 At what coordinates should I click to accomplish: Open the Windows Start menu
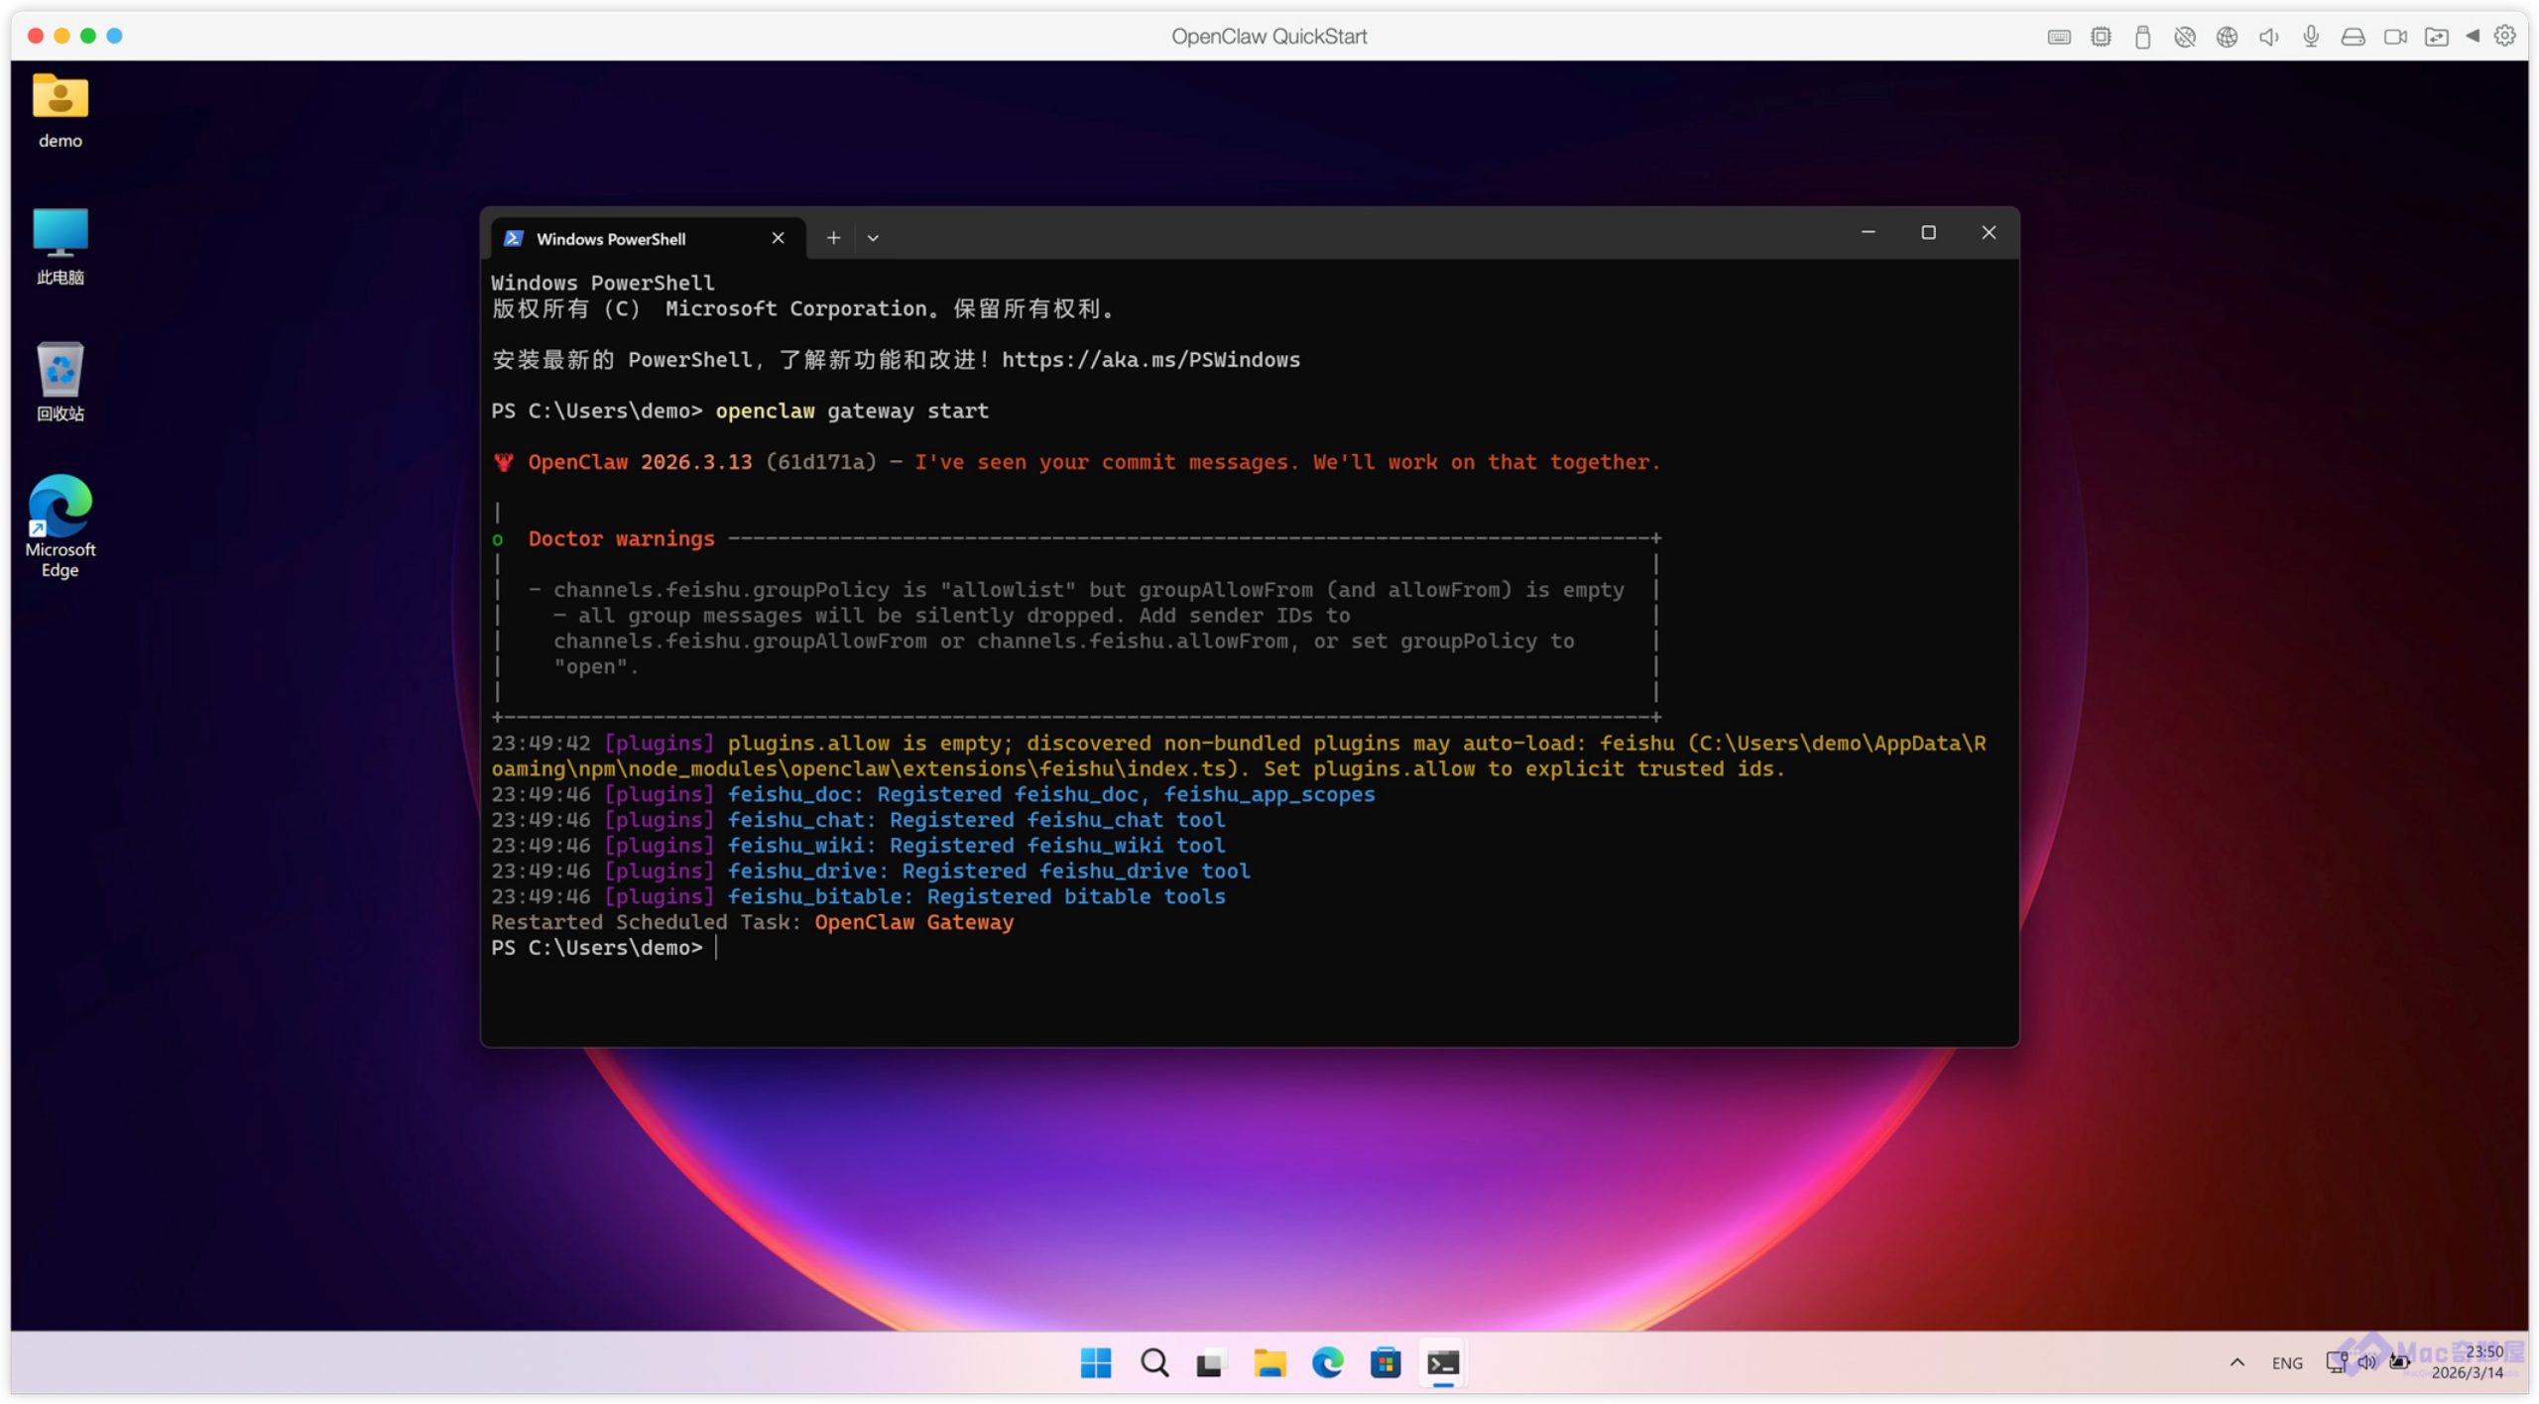(x=1095, y=1363)
